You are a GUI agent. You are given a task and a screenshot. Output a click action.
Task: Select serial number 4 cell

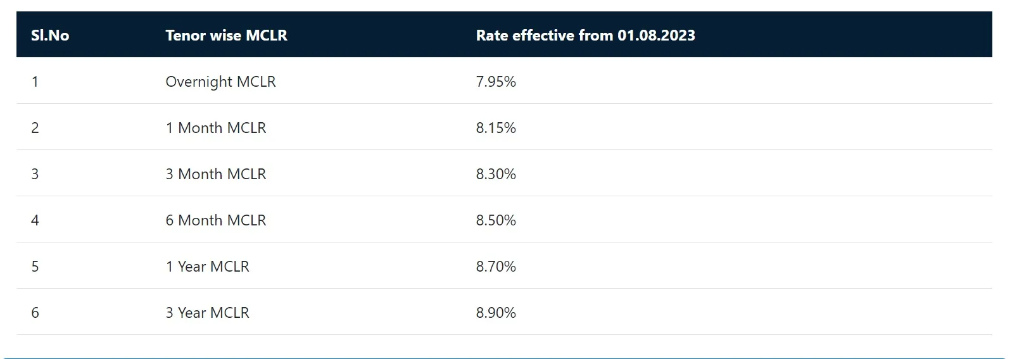[x=35, y=220]
